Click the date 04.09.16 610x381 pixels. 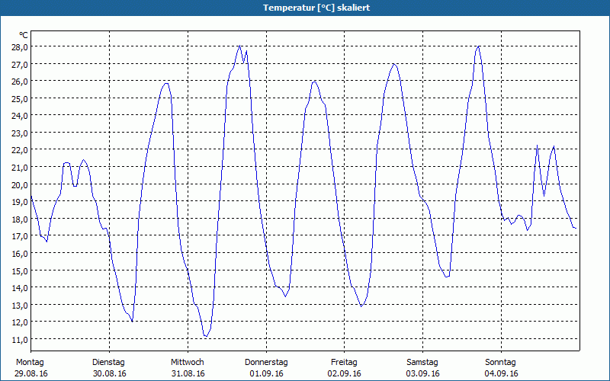tap(501, 373)
